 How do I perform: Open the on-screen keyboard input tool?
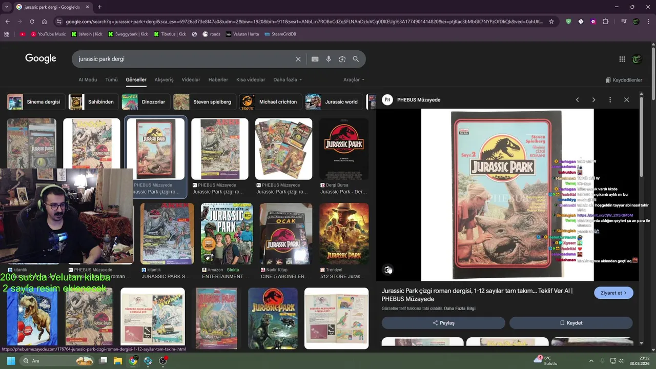tap(315, 59)
